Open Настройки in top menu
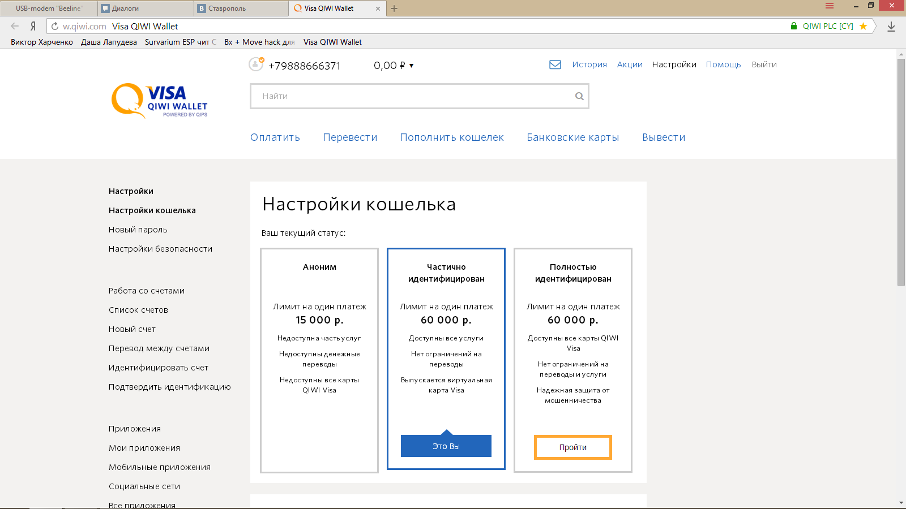This screenshot has width=906, height=509. tap(674, 64)
